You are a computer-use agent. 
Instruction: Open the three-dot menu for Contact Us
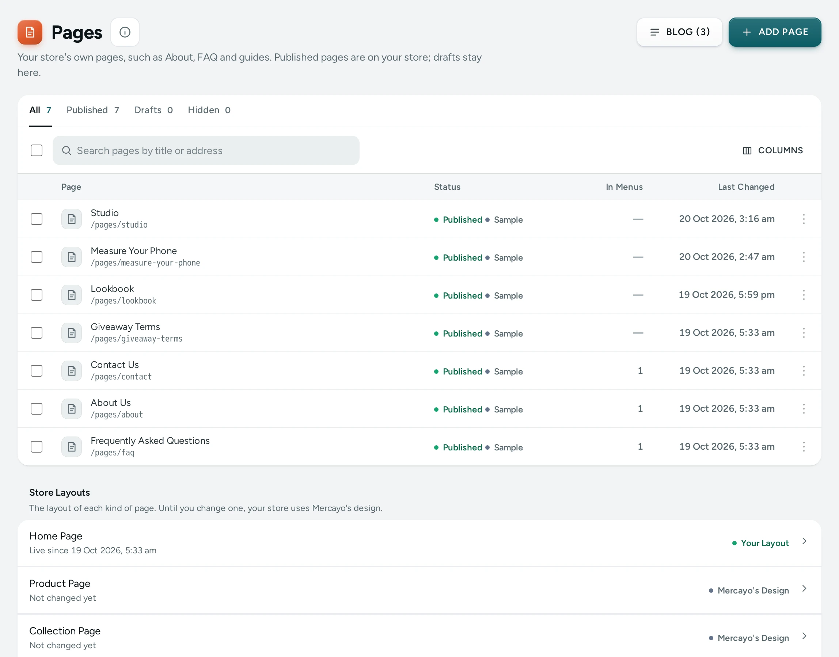(804, 371)
